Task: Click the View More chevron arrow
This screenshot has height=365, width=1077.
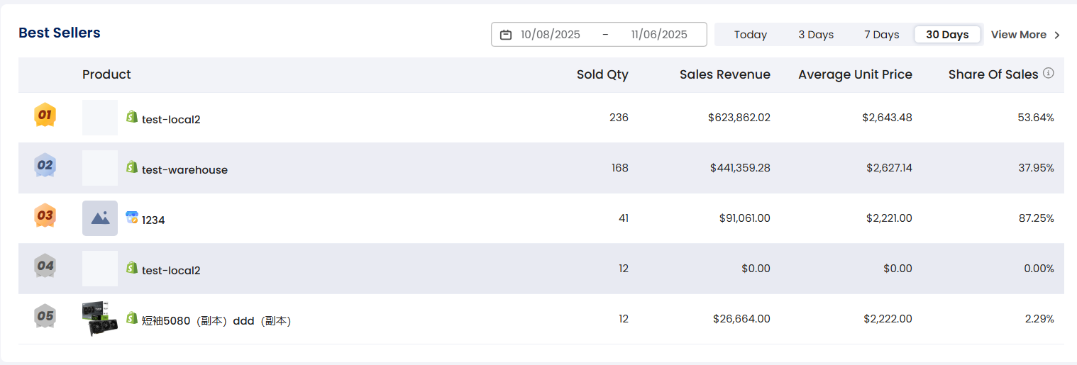Action: pos(1057,35)
